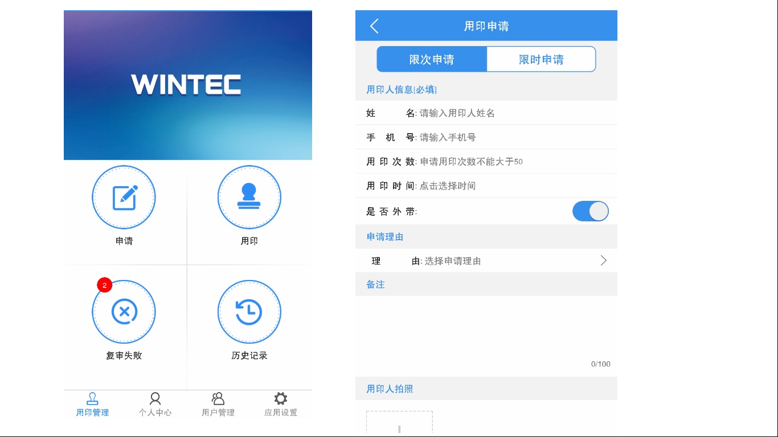Open the 复审失败 circle icon
Image resolution: width=778 pixels, height=437 pixels.
point(124,312)
